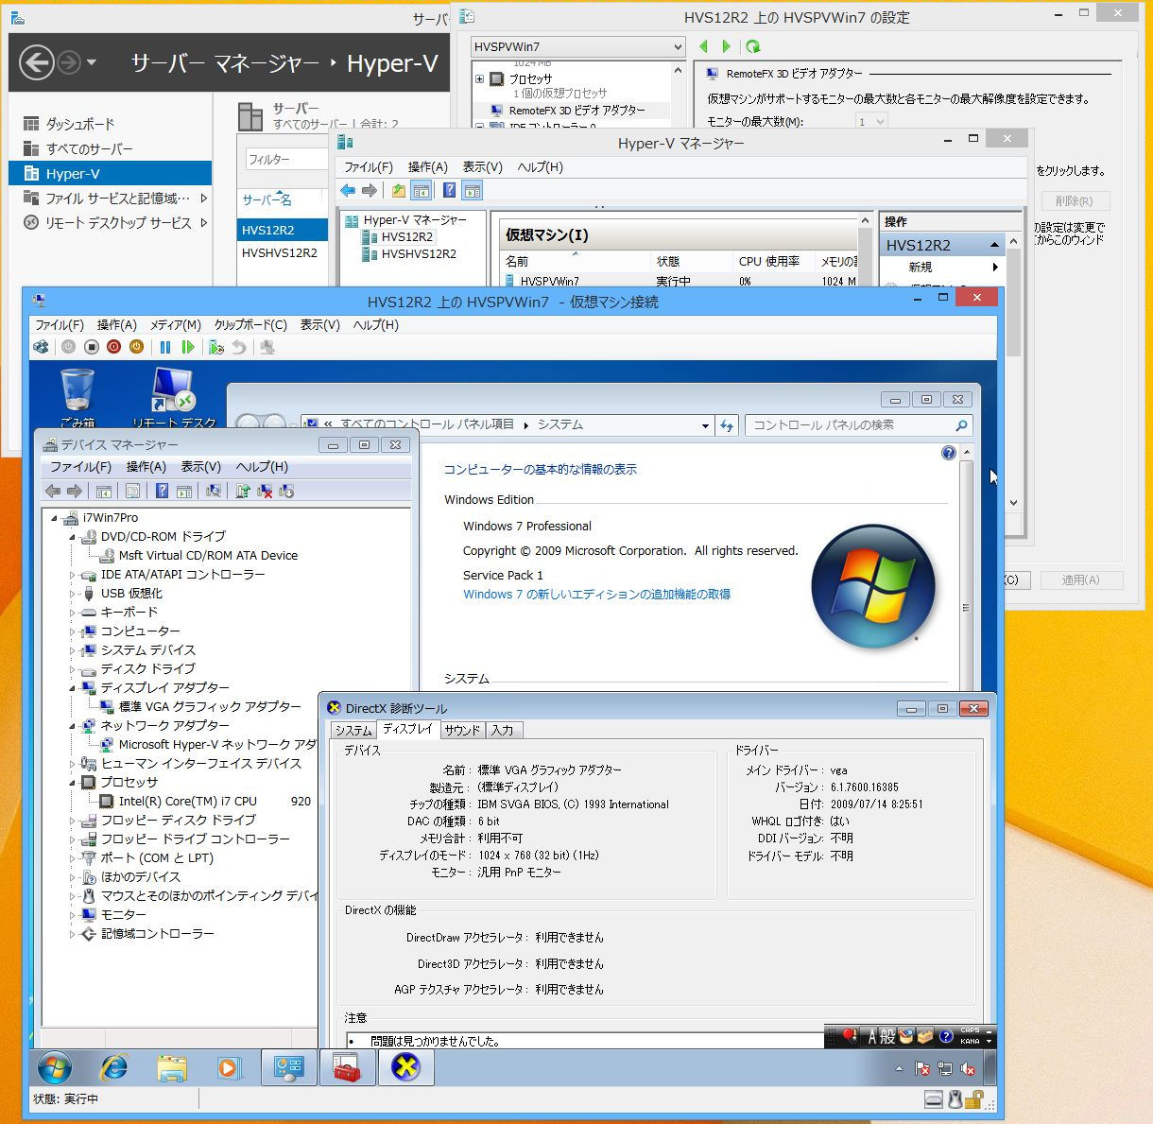Collapse ディスプレイ アダプター node
Viewport: 1153px width, 1124px height.
point(72,688)
